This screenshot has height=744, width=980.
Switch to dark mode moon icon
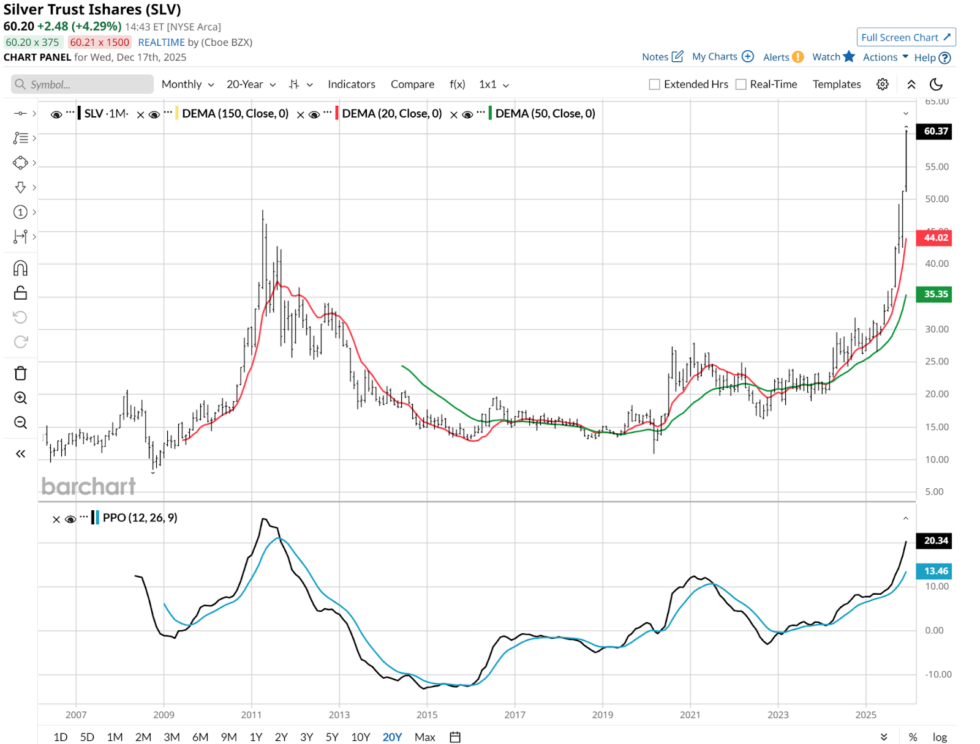tap(936, 84)
